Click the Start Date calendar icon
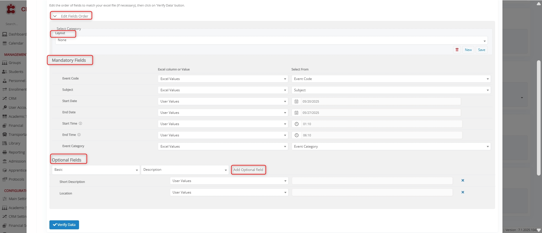542x233 pixels. [x=296, y=101]
